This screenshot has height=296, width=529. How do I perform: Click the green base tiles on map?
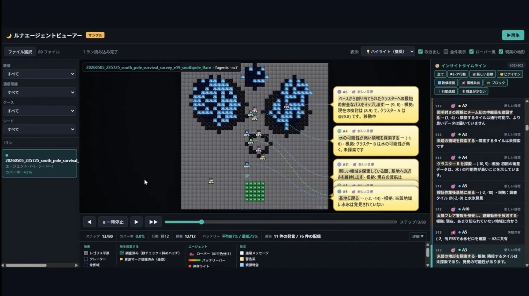click(254, 191)
